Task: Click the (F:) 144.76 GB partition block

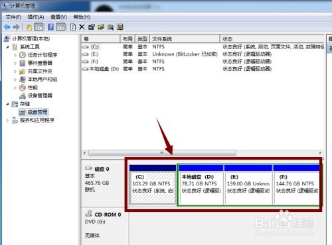Action: pyautogui.click(x=297, y=185)
